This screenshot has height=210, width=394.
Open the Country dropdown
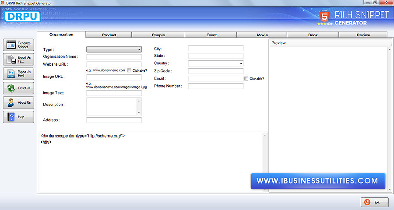[216, 63]
